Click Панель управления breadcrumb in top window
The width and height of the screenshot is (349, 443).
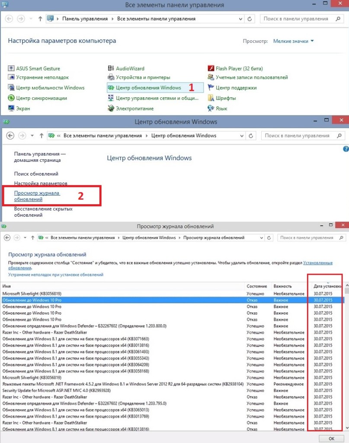[x=85, y=19]
